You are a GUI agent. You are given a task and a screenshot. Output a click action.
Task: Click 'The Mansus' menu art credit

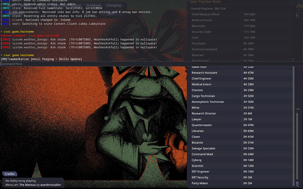27,185
